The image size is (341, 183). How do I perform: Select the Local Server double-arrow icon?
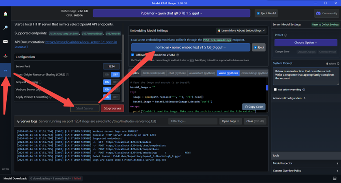(x=6, y=71)
